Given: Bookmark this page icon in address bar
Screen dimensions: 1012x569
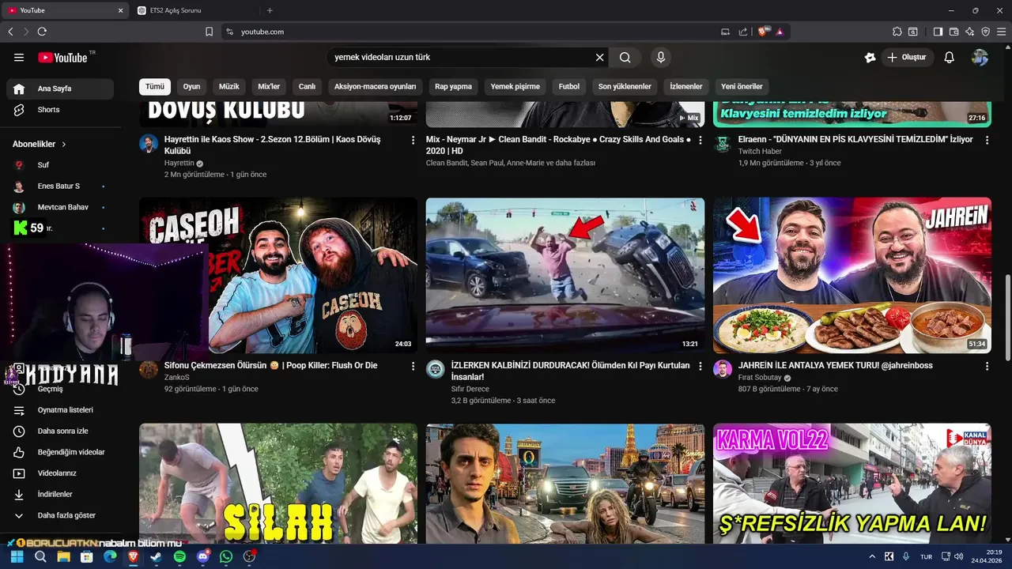Looking at the screenshot, I should (x=209, y=32).
